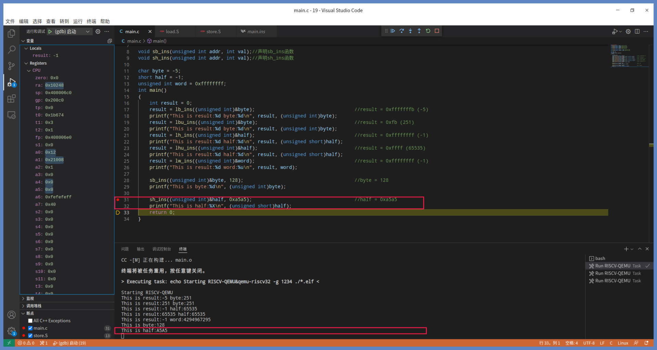Click the Step Into debug icon
The width and height of the screenshot is (657, 350).
410,31
